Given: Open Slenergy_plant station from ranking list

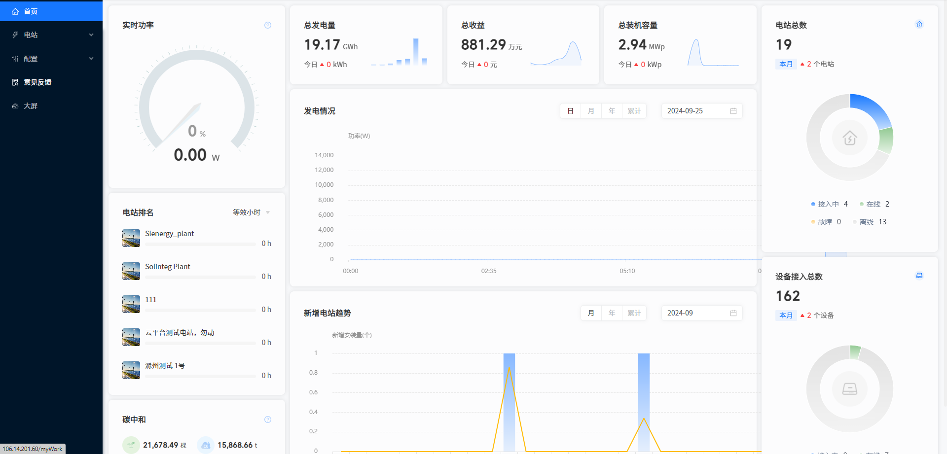Looking at the screenshot, I should click(169, 234).
